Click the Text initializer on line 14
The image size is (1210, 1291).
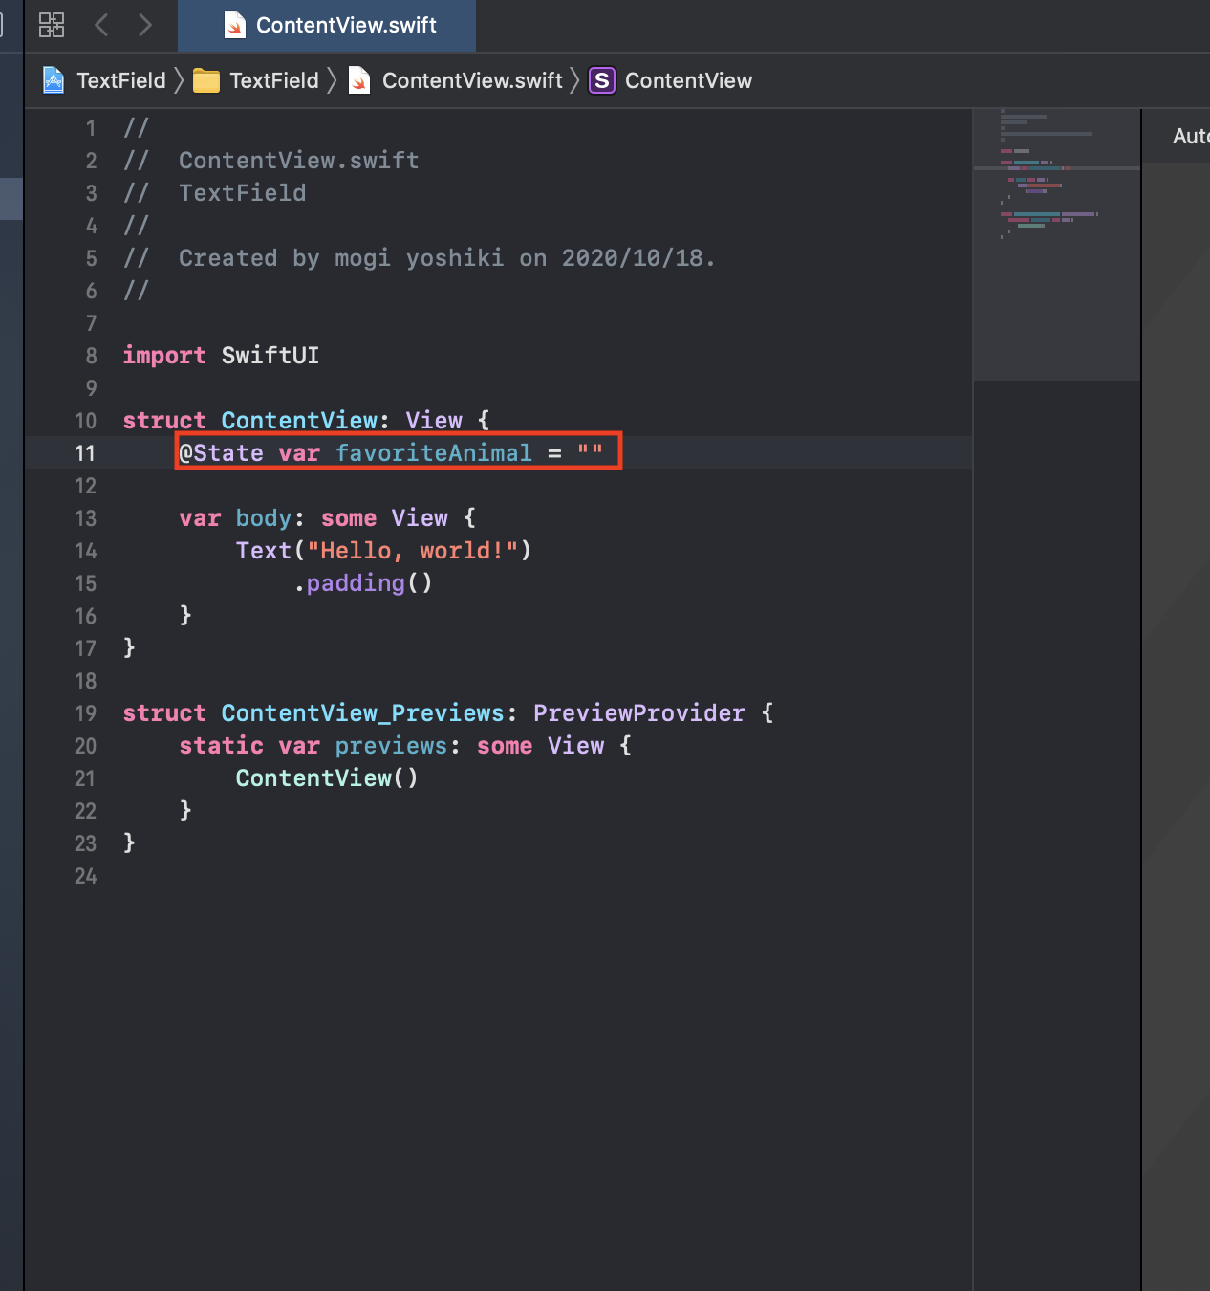(264, 551)
